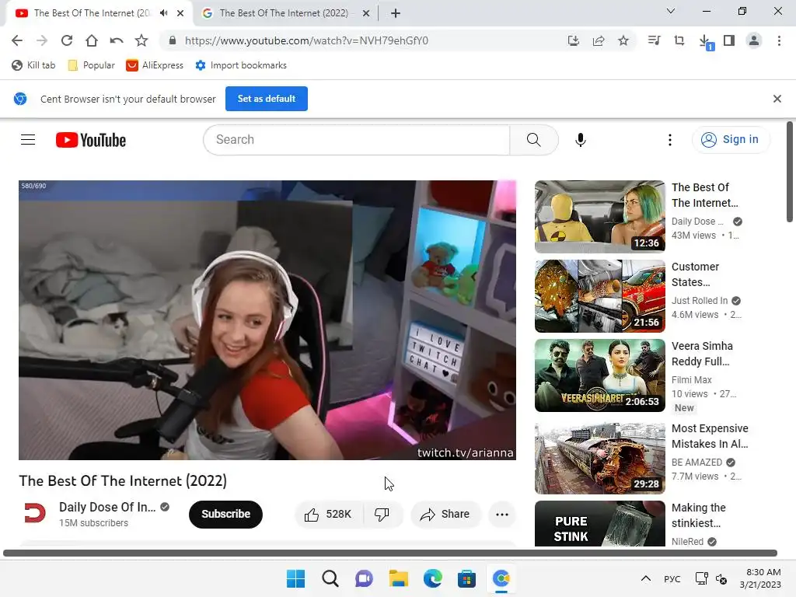Open the Kill tab bookmark
This screenshot has width=796, height=597.
click(33, 65)
